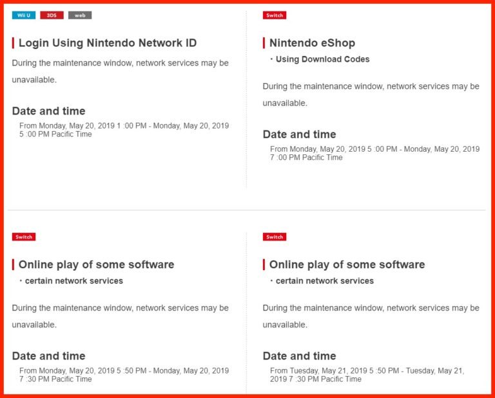Select the Switch badge in the bottom-right section
The image size is (495, 398).
pos(275,237)
